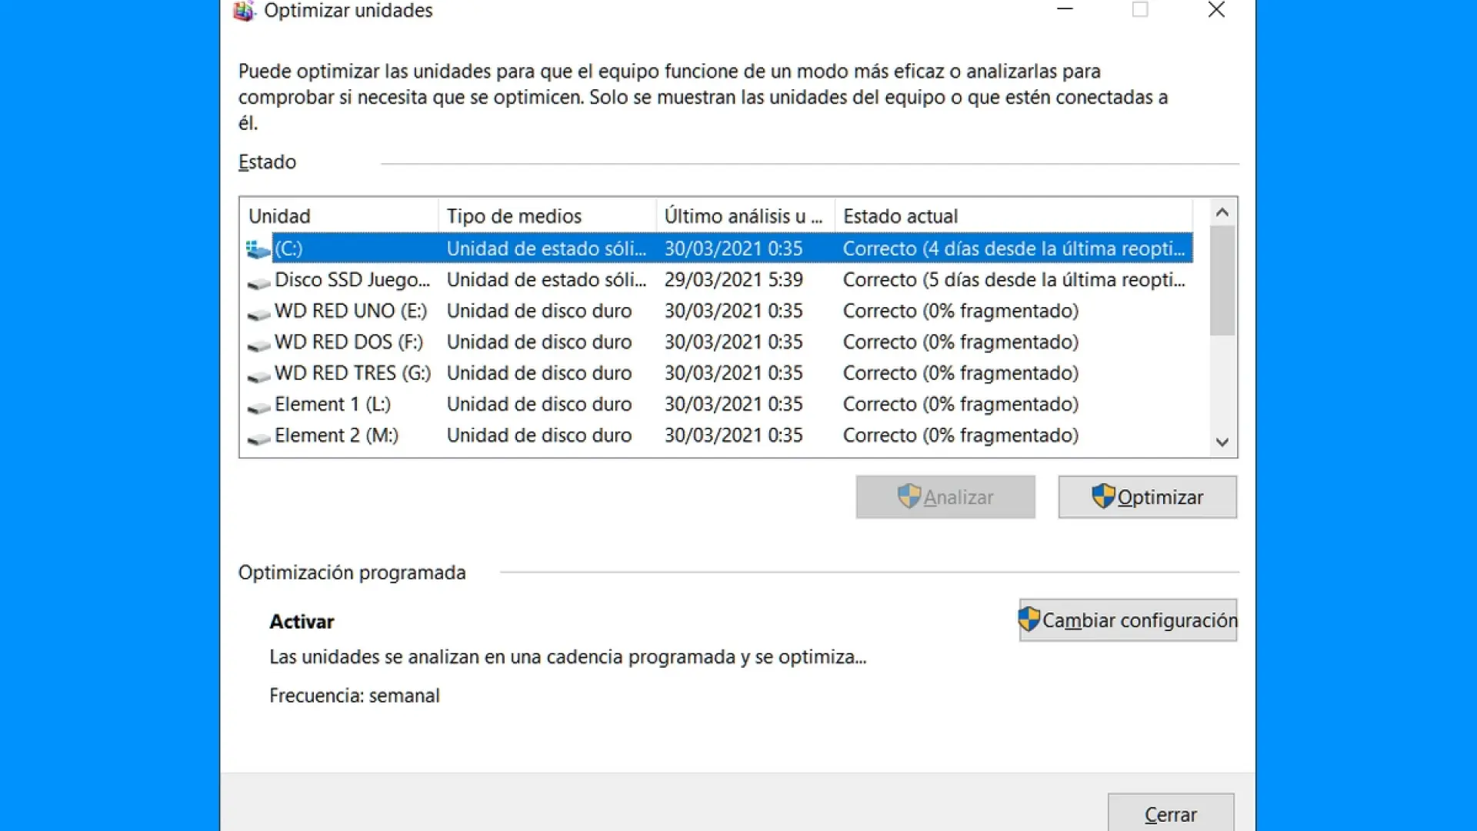Click the Disco SSD Juegos drive icon

tap(258, 282)
